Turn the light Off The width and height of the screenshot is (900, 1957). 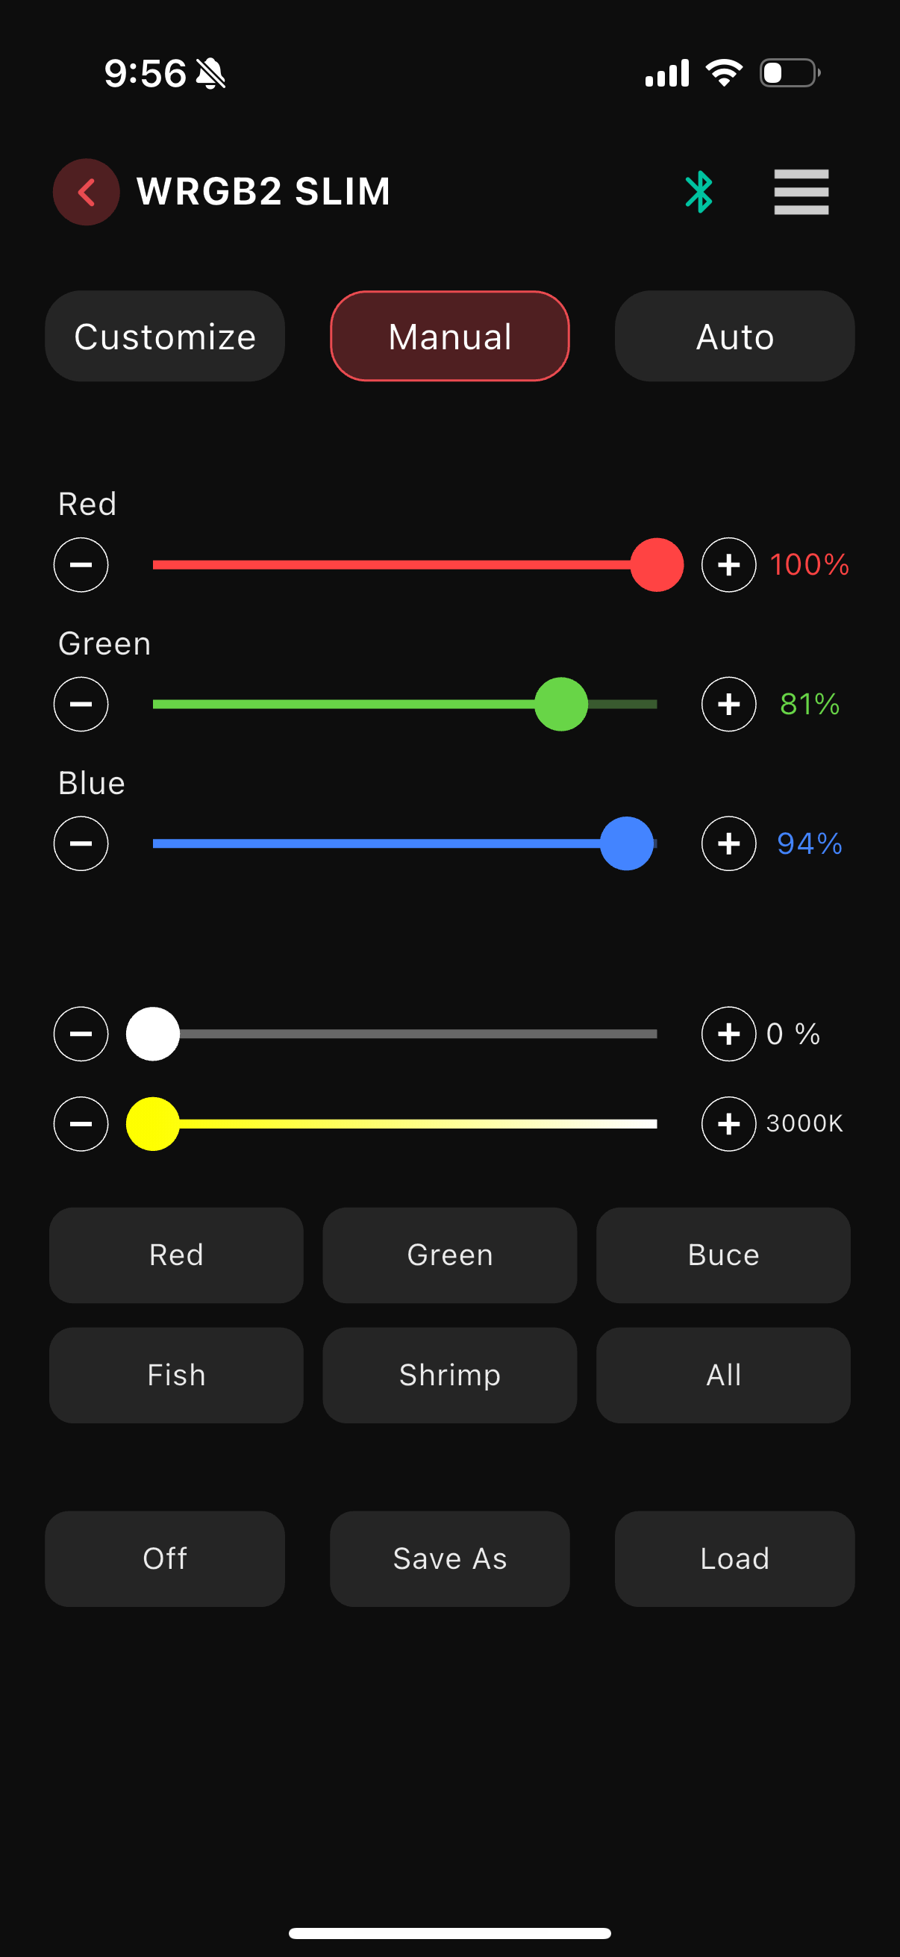tap(165, 1558)
